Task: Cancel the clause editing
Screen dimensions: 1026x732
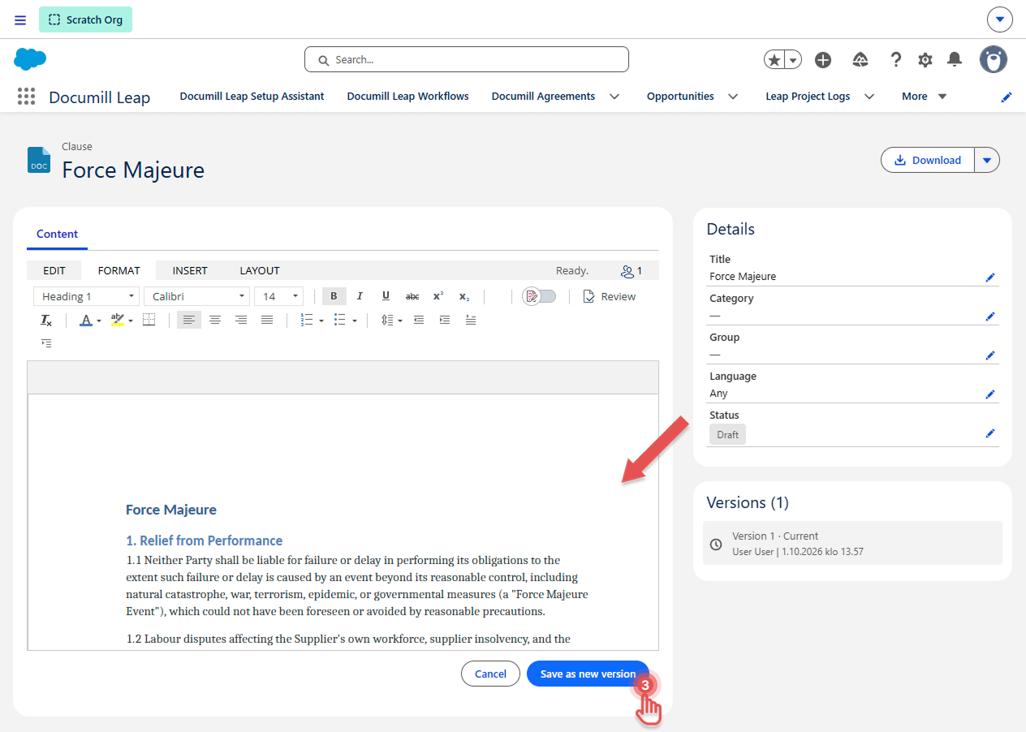Action: point(490,674)
